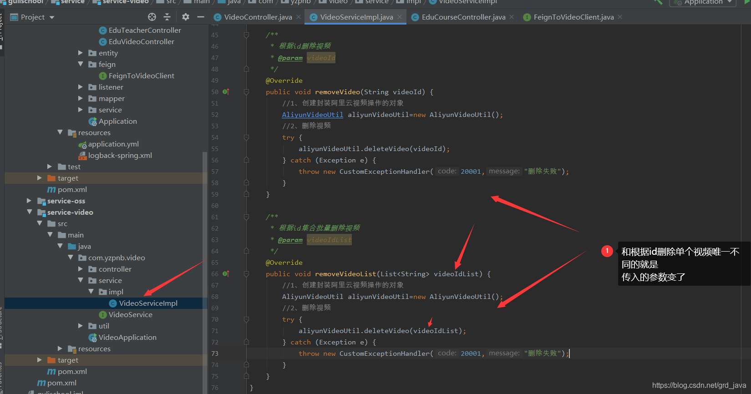Image resolution: width=751 pixels, height=394 pixels.
Task: Expand the service-oss module
Action: 29,201
